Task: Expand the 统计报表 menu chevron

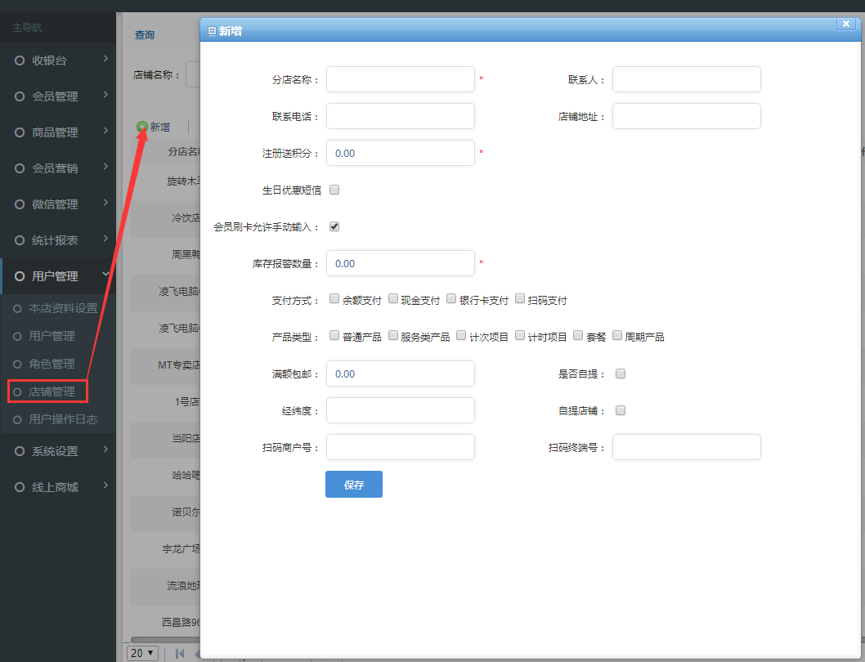Action: [x=105, y=238]
